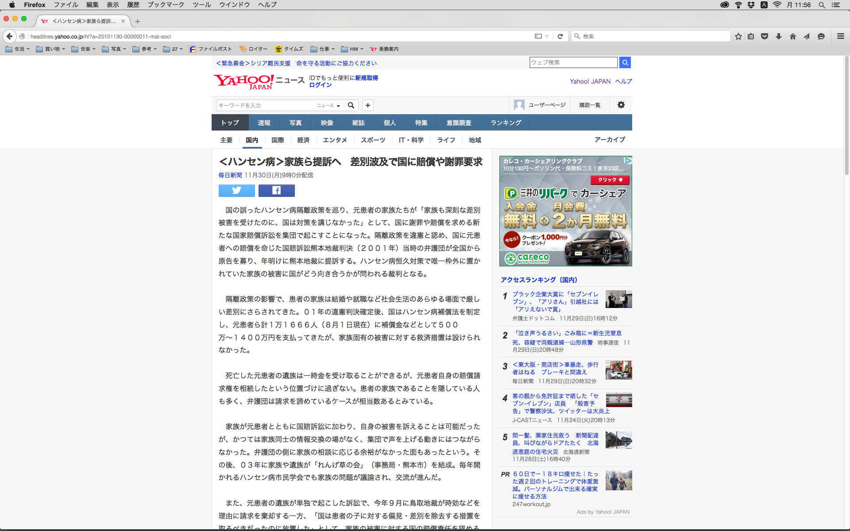Expand the ニュース search category dropdown
The width and height of the screenshot is (850, 531).
(x=328, y=105)
